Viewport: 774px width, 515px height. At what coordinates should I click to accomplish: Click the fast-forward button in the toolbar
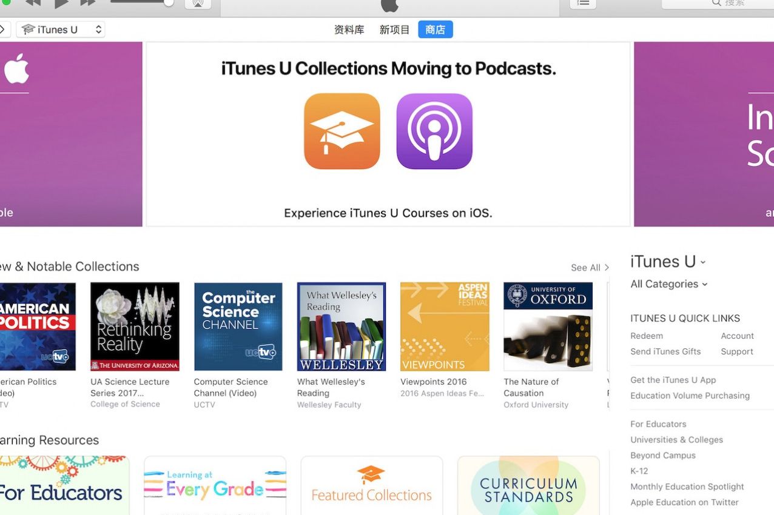click(89, 4)
